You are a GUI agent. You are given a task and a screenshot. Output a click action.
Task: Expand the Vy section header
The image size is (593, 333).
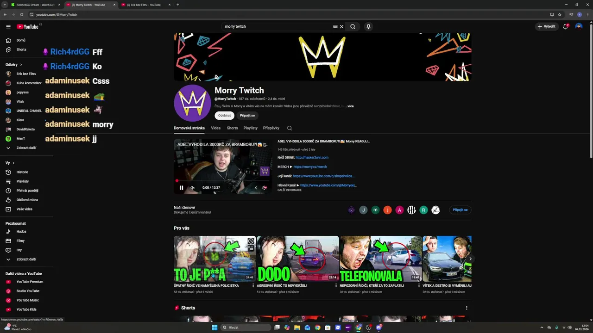pos(10,163)
